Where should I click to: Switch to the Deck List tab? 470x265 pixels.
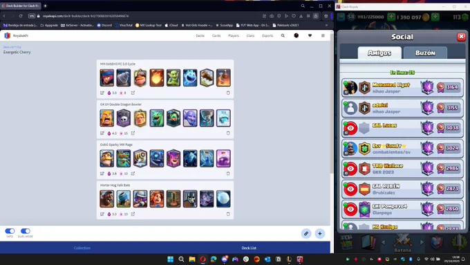coord(249,248)
